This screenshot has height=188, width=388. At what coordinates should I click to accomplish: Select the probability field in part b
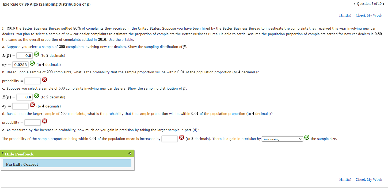tap(32, 81)
